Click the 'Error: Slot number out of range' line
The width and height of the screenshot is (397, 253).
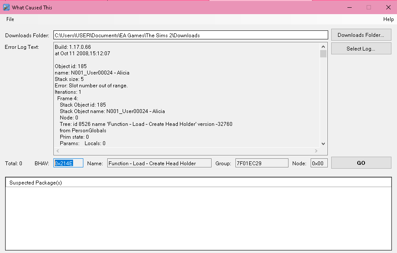tap(91, 86)
